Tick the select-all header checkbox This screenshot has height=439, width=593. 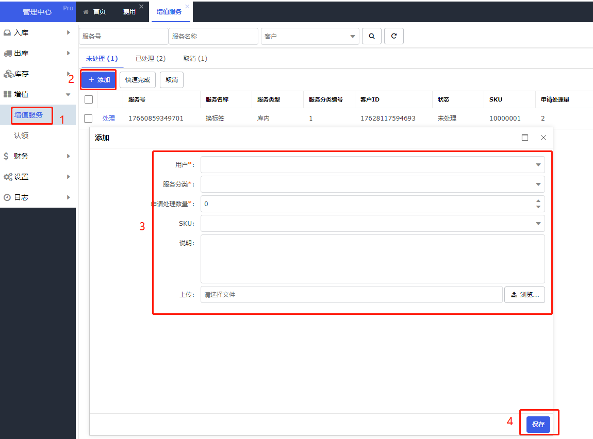pyautogui.click(x=89, y=99)
